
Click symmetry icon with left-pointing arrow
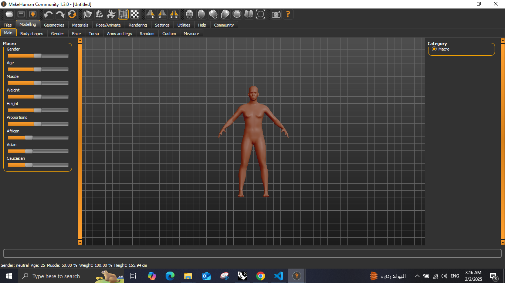pos(162,14)
